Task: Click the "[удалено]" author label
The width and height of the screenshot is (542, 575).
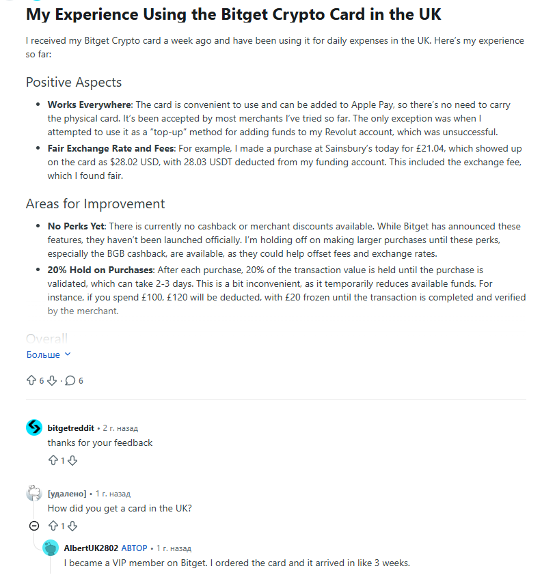Action: 67,493
